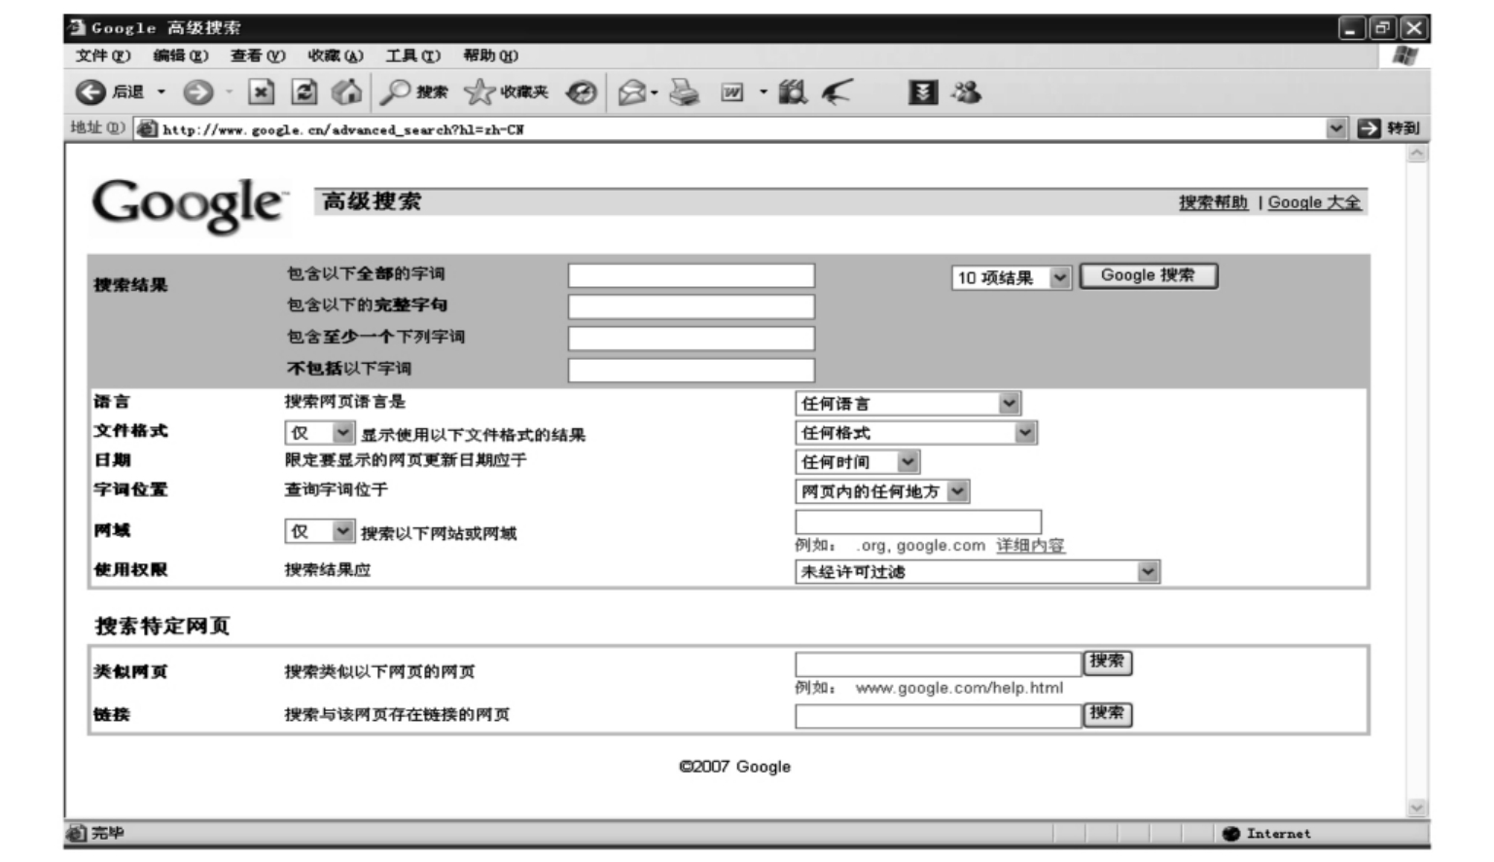Expand the 网页内的任何地方 dropdown

pos(882,491)
